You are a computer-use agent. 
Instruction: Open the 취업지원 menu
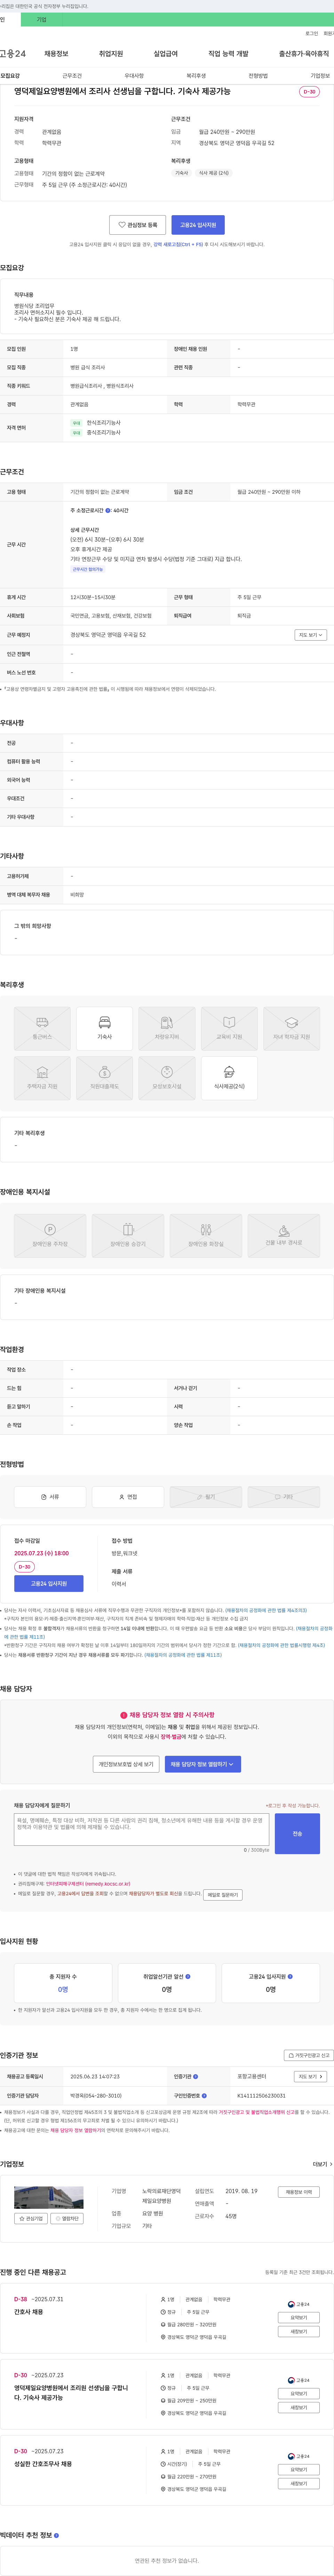[111, 54]
